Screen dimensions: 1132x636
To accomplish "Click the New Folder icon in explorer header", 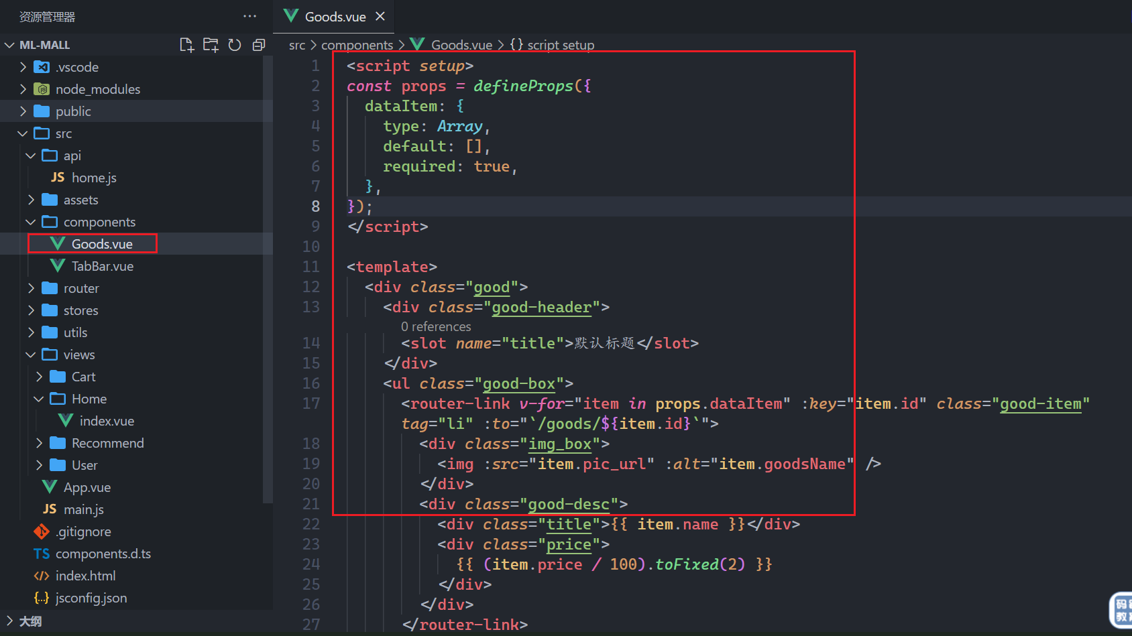I will (211, 45).
